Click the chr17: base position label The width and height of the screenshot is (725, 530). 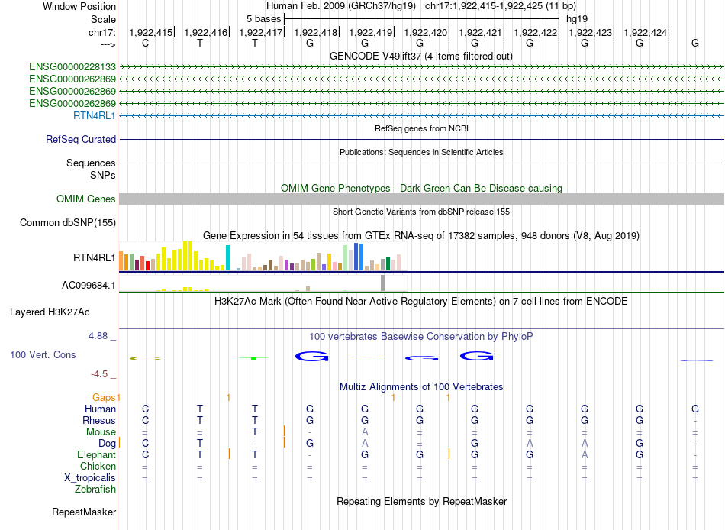point(102,32)
